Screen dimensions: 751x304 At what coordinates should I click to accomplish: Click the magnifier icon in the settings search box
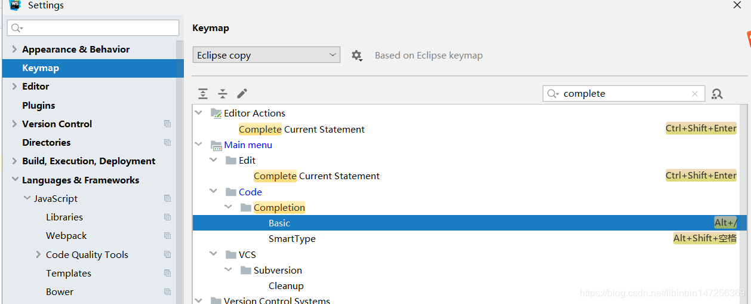(17, 28)
